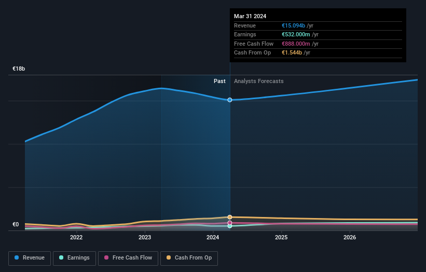Click the €1.544b cash from op value
Viewport: 426px width, 272px height.
pos(292,53)
